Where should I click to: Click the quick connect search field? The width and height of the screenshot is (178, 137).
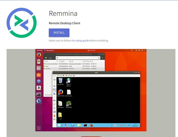pyautogui.click(x=78, y=58)
